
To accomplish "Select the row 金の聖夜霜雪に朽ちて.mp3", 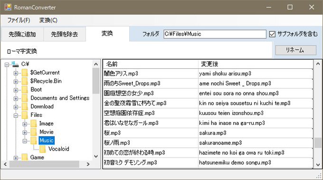I will tap(208, 103).
